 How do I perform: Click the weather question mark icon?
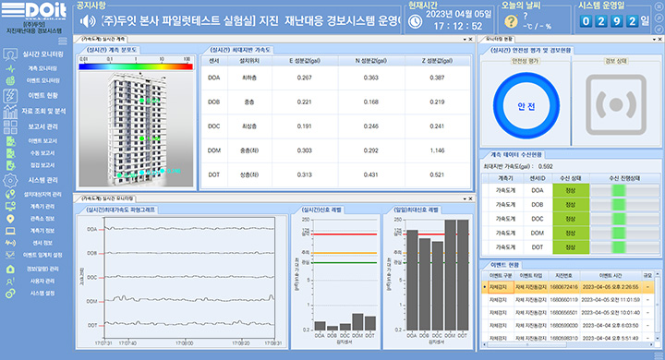click(511, 21)
